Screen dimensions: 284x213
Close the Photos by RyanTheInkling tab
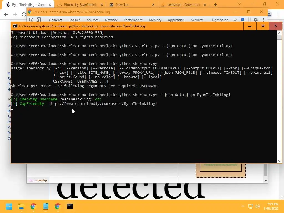coord(102,5)
